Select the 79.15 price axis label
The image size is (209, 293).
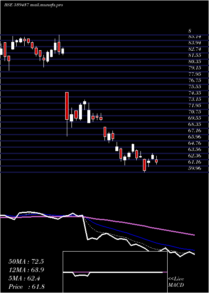pyautogui.click(x=195, y=68)
